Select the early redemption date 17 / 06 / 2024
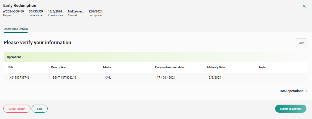The height and width of the screenshot is (119, 312). (x=166, y=78)
